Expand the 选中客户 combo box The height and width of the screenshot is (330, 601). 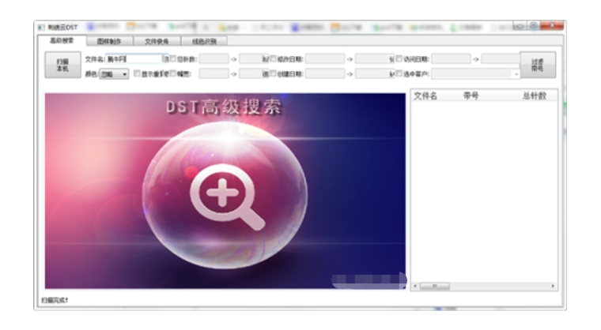pos(516,75)
